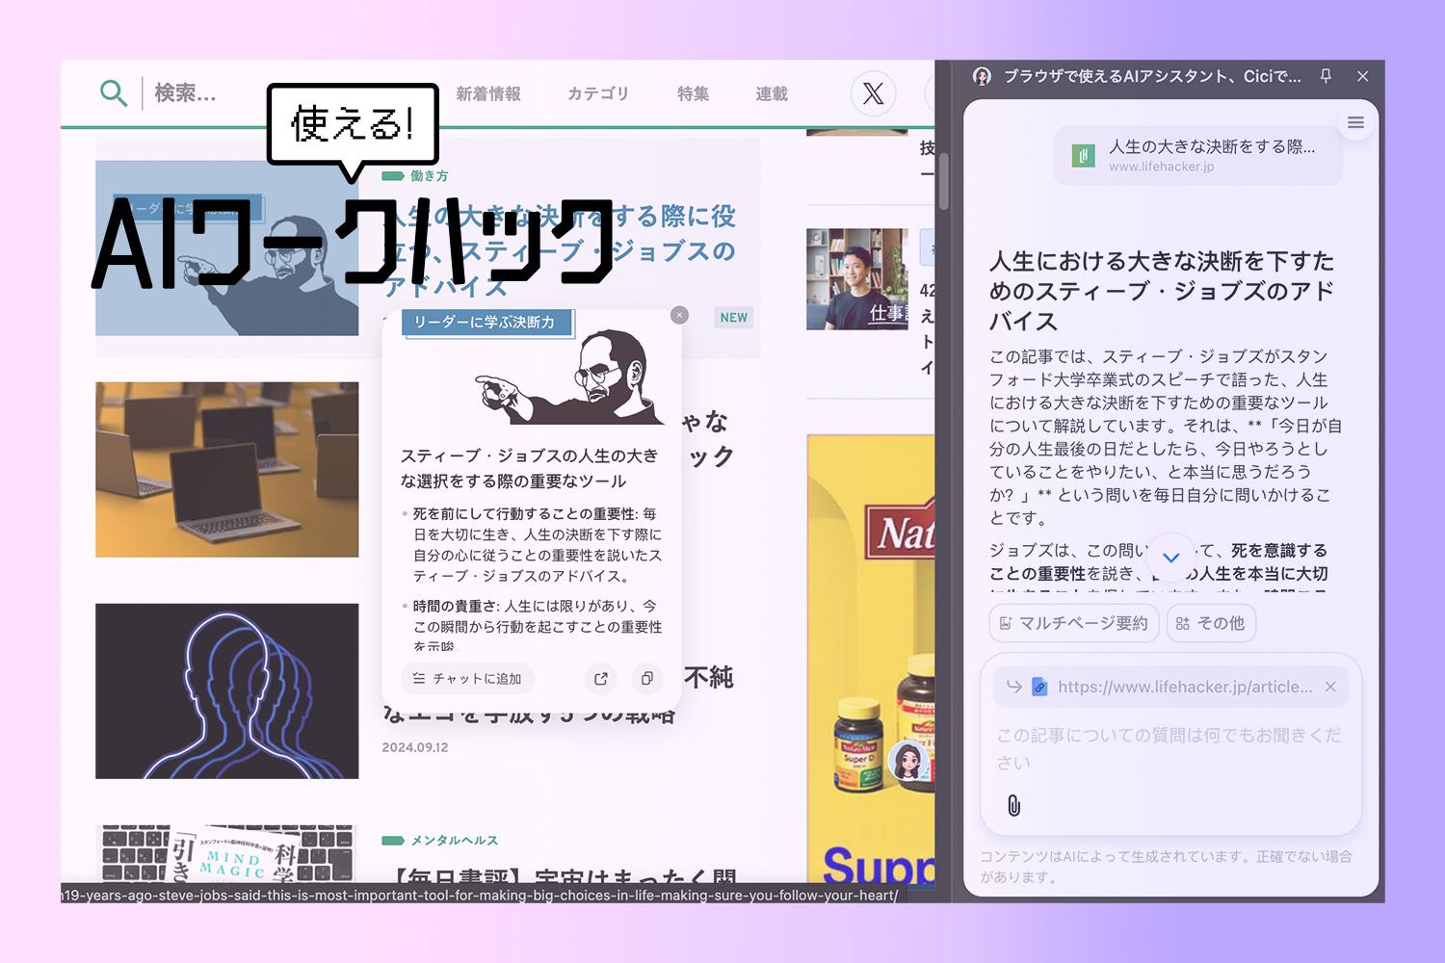Open the その他 options menu
This screenshot has width=1445, height=963.
pos(1211,623)
